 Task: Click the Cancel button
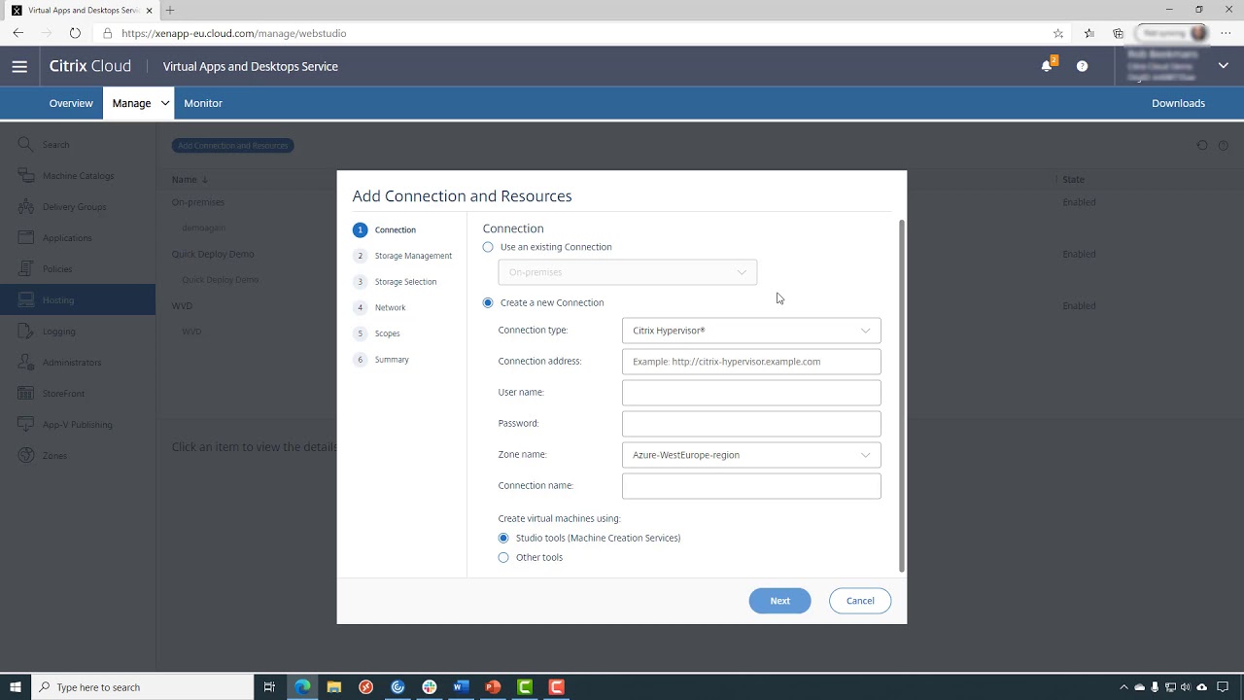coord(860,601)
